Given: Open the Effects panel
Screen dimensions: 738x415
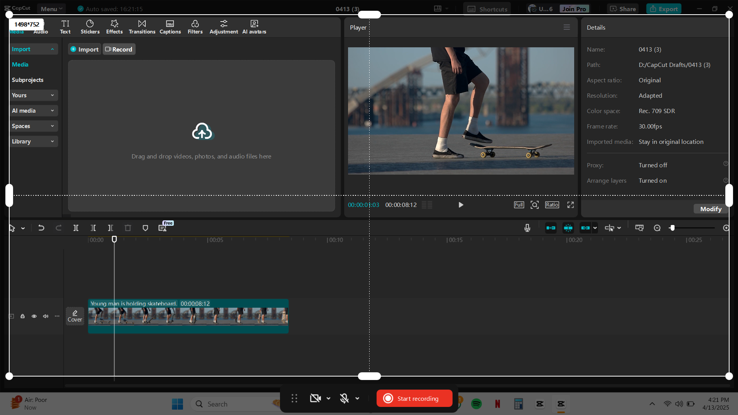Looking at the screenshot, I should tap(114, 27).
